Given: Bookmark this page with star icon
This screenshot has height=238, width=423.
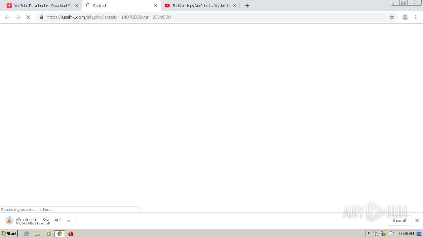Looking at the screenshot, I should coord(392,17).
